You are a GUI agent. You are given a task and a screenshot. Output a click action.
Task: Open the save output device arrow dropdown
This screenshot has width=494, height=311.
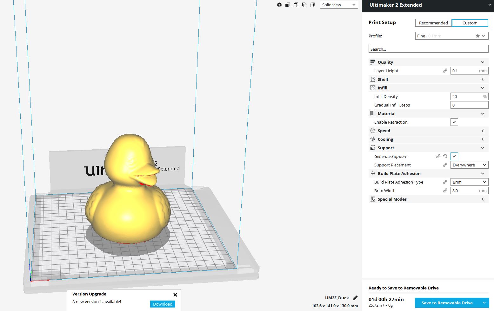coord(484,303)
